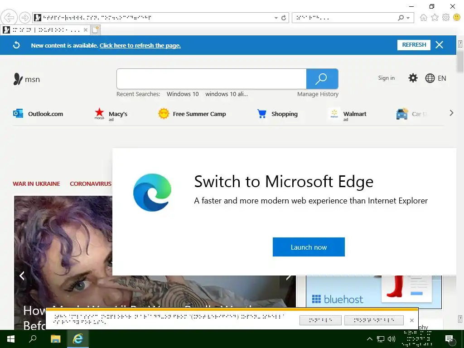
Task: Open Walmart ad shortcut
Action: tap(348, 114)
